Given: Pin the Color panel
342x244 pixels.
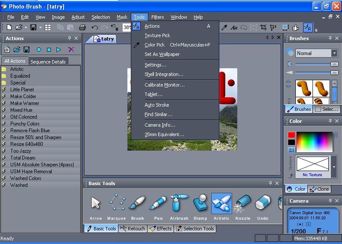Looking at the screenshot, I should click(330, 121).
